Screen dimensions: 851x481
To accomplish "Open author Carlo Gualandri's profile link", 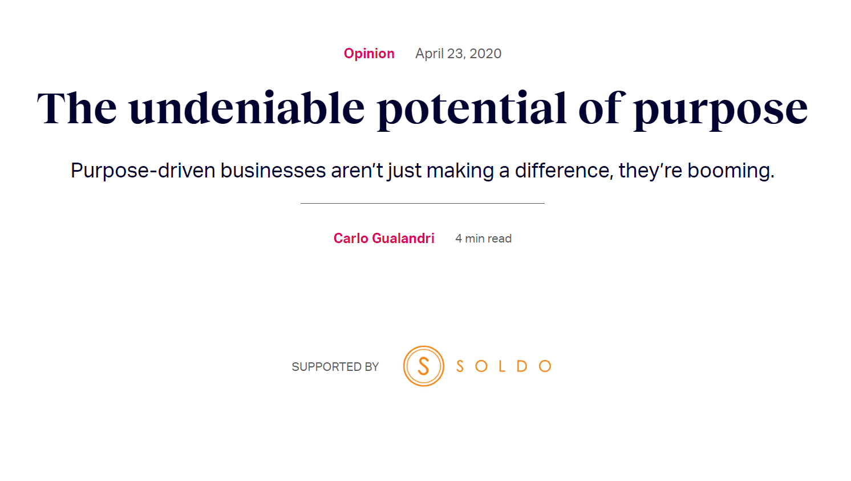I will [x=384, y=239].
